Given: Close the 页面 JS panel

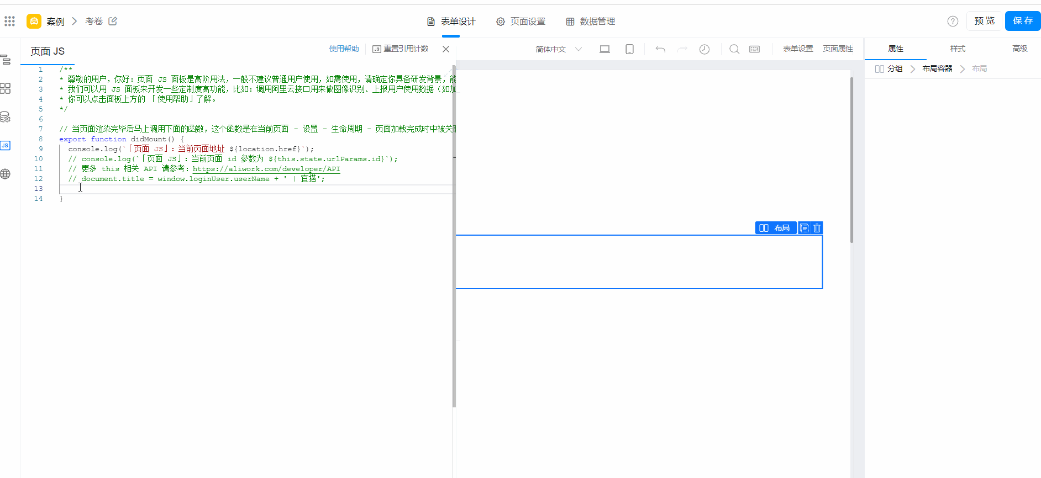Looking at the screenshot, I should tap(446, 49).
